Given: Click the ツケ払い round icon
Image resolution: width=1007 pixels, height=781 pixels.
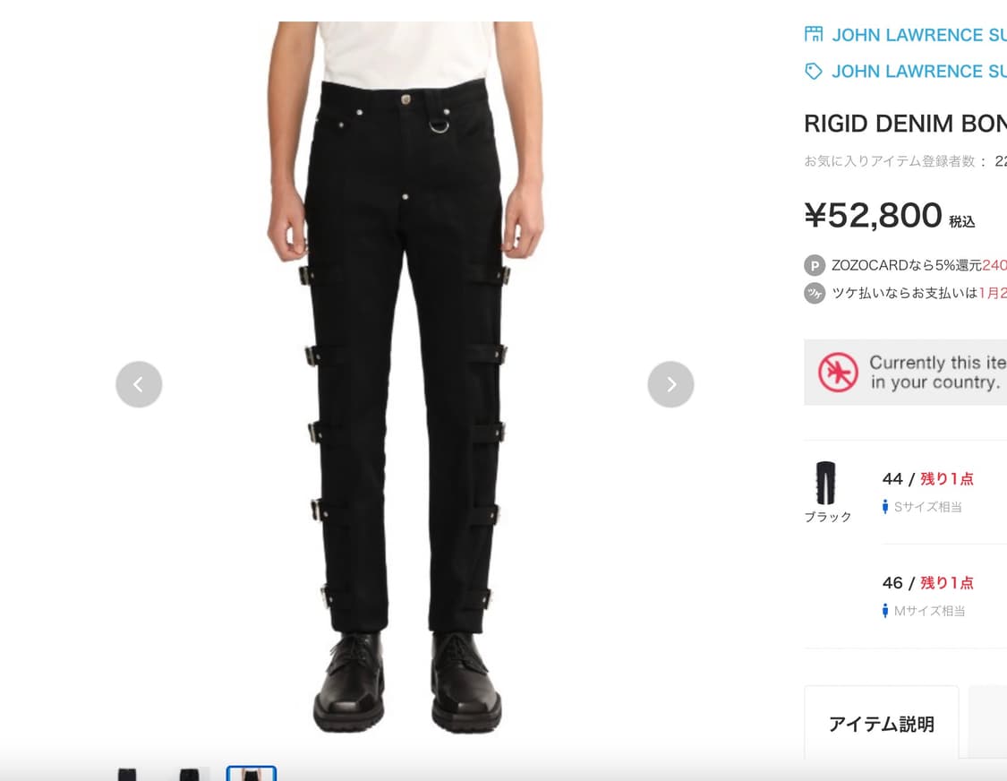Looking at the screenshot, I should pos(815,293).
